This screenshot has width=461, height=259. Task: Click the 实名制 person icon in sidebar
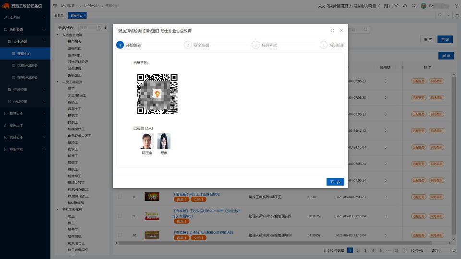6,18
